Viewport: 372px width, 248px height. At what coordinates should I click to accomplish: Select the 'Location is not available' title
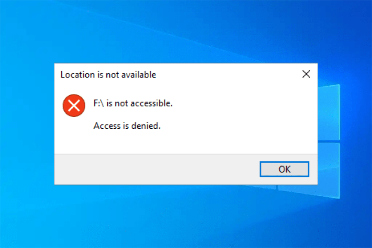pos(108,75)
